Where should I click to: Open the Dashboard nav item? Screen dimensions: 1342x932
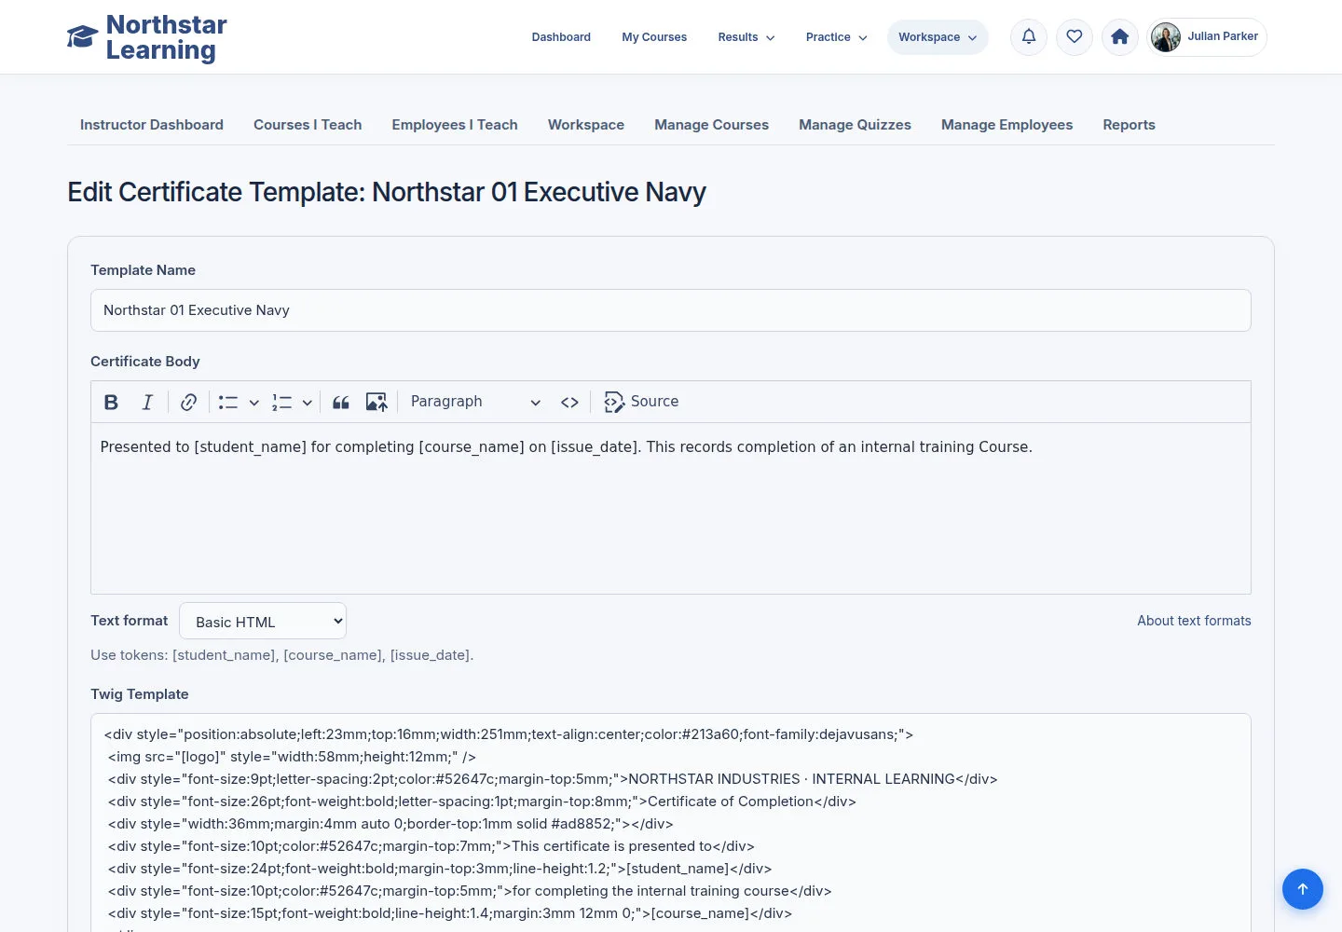click(561, 37)
